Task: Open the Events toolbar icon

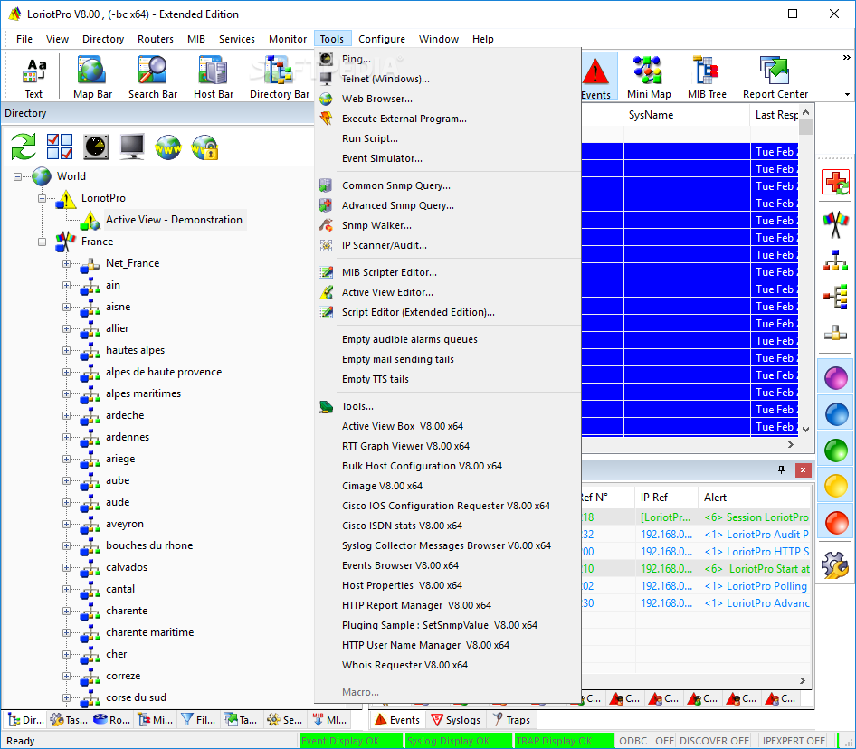Action: [596, 77]
